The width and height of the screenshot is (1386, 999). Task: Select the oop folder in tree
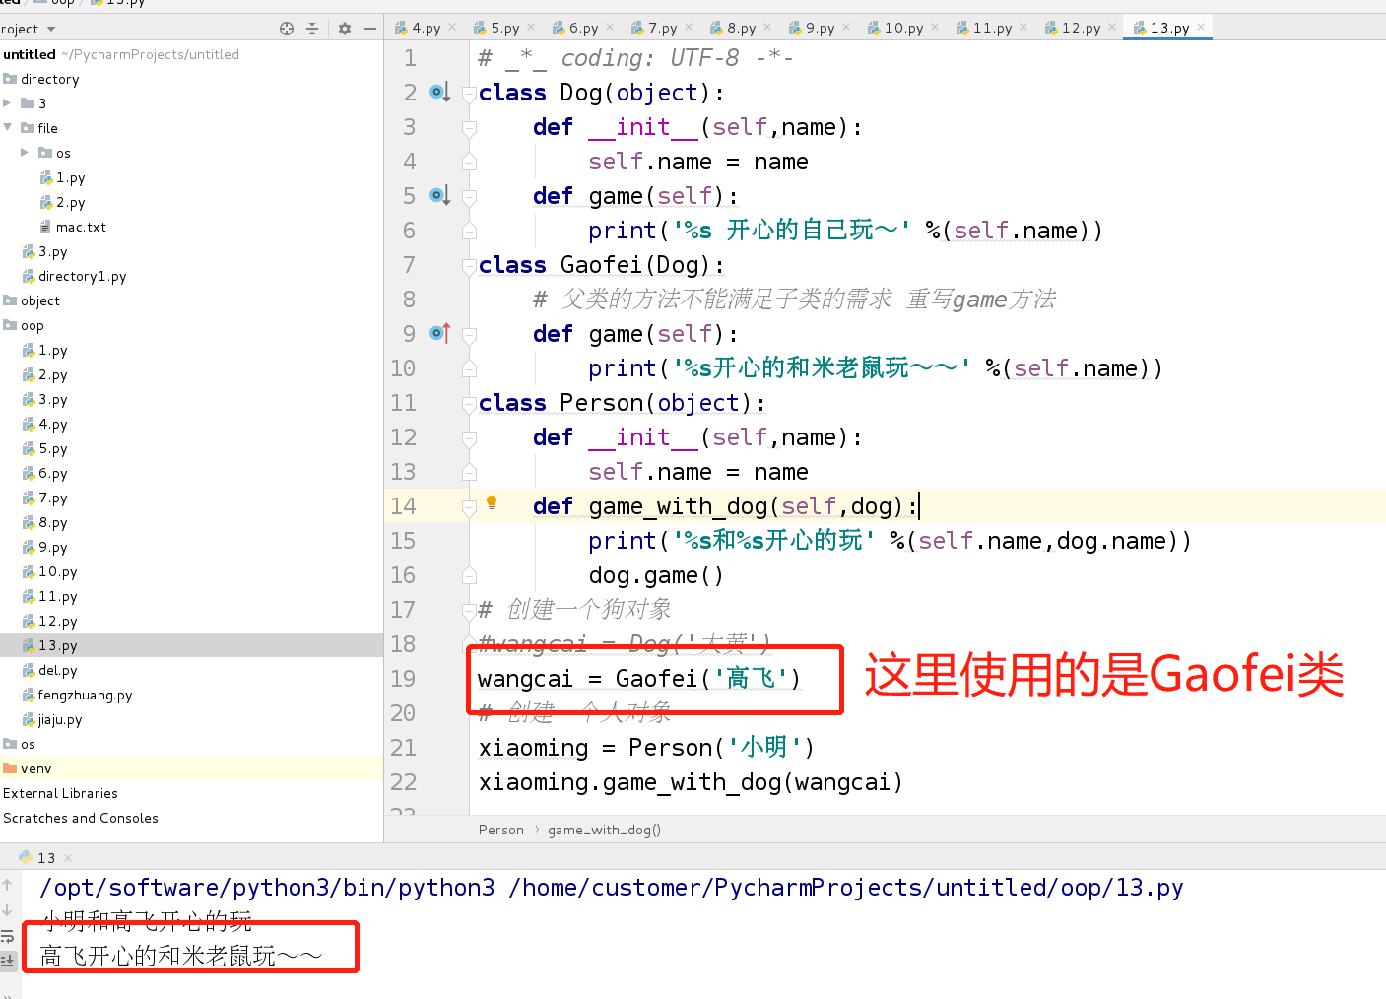tap(32, 325)
